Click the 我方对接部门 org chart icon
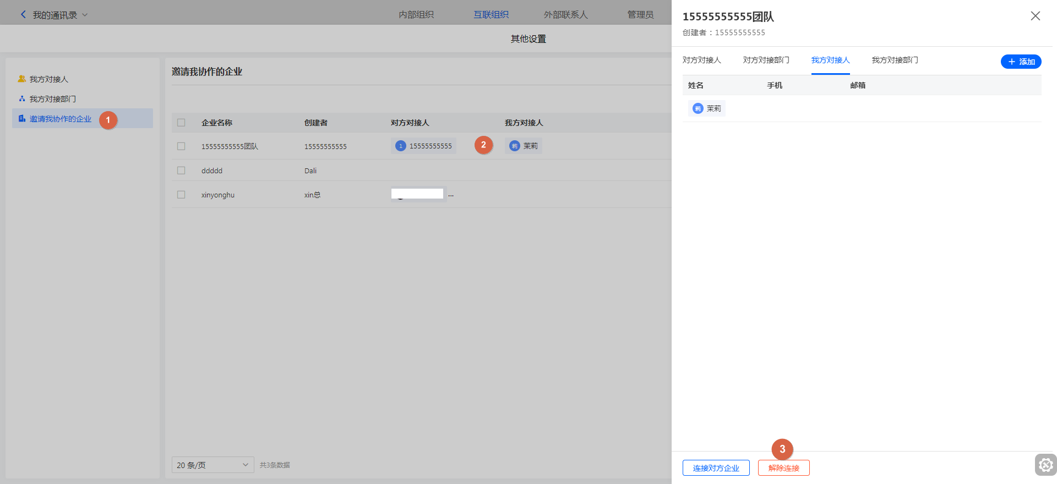The image size is (1057, 484). tap(22, 99)
